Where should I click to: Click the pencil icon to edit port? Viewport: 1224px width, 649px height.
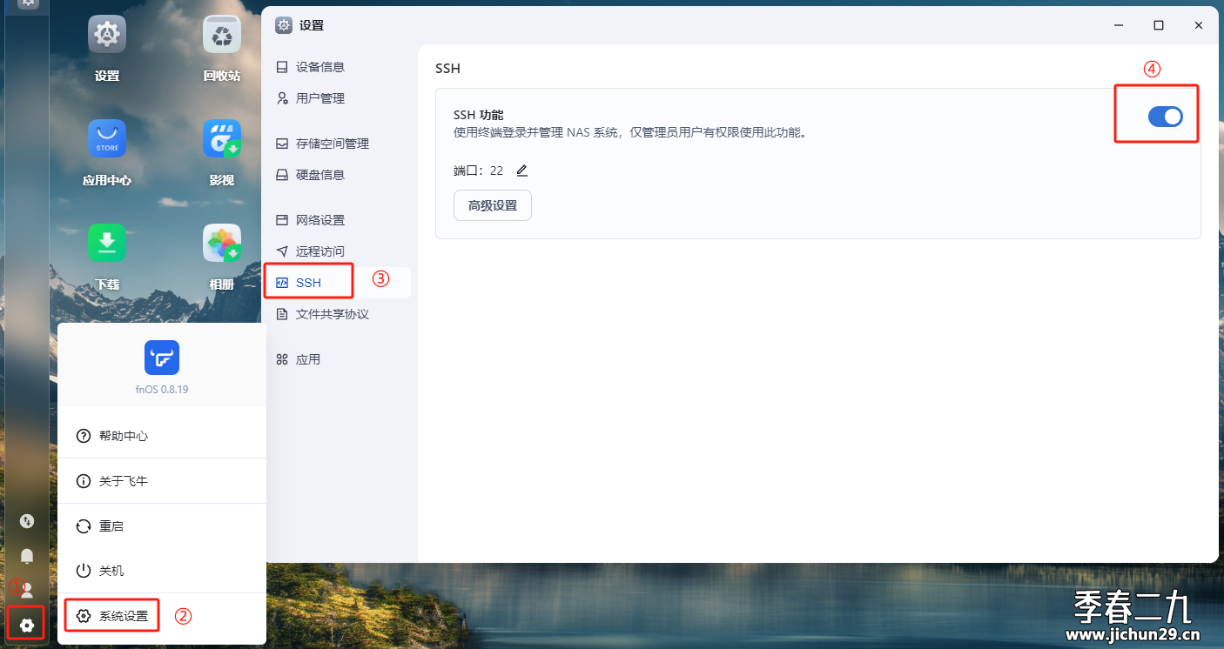tap(521, 171)
